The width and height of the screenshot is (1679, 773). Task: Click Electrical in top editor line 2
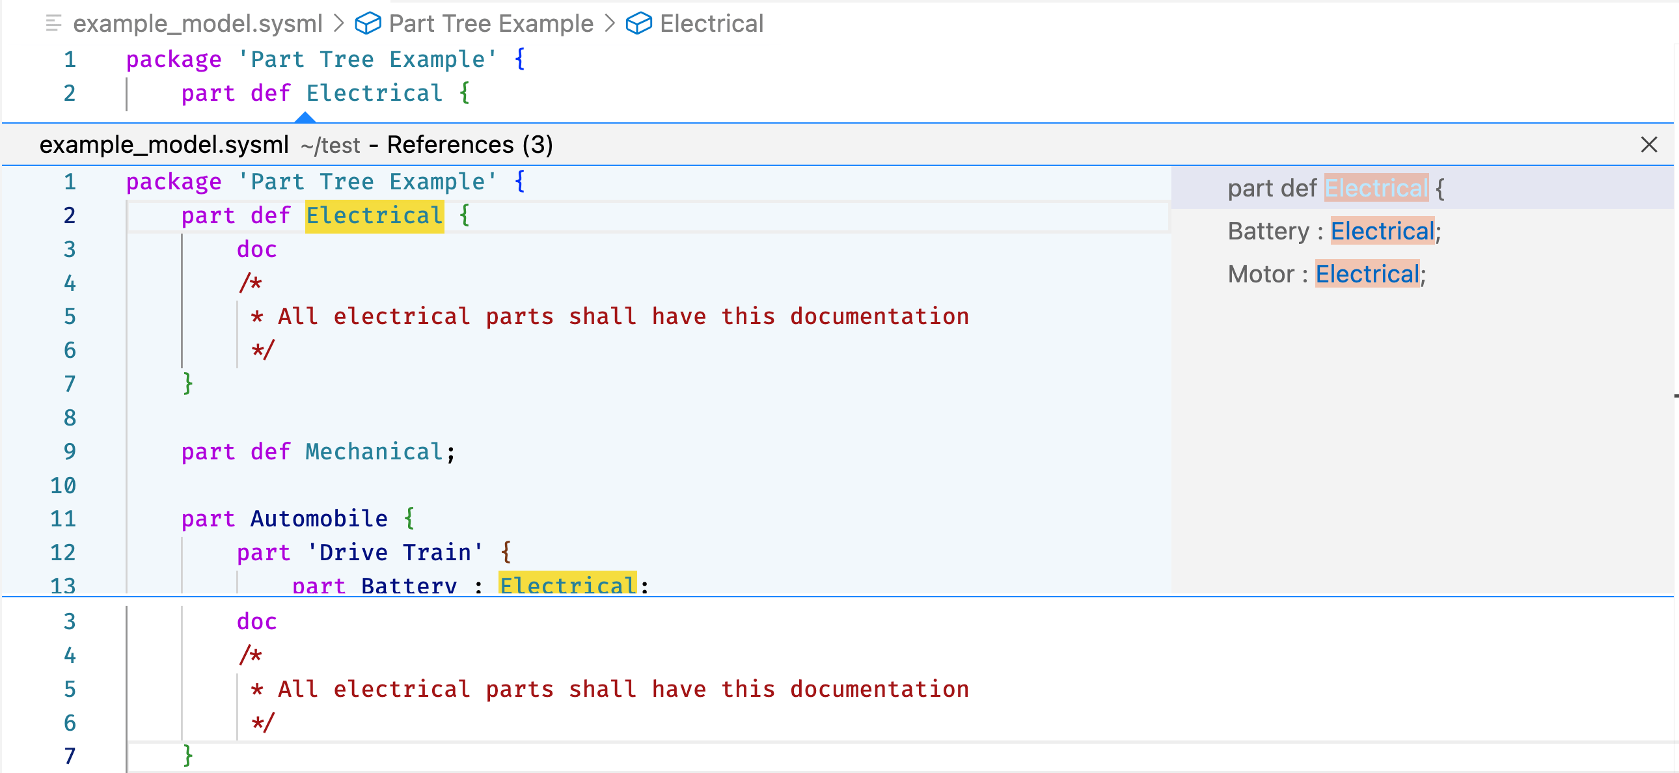tap(374, 93)
